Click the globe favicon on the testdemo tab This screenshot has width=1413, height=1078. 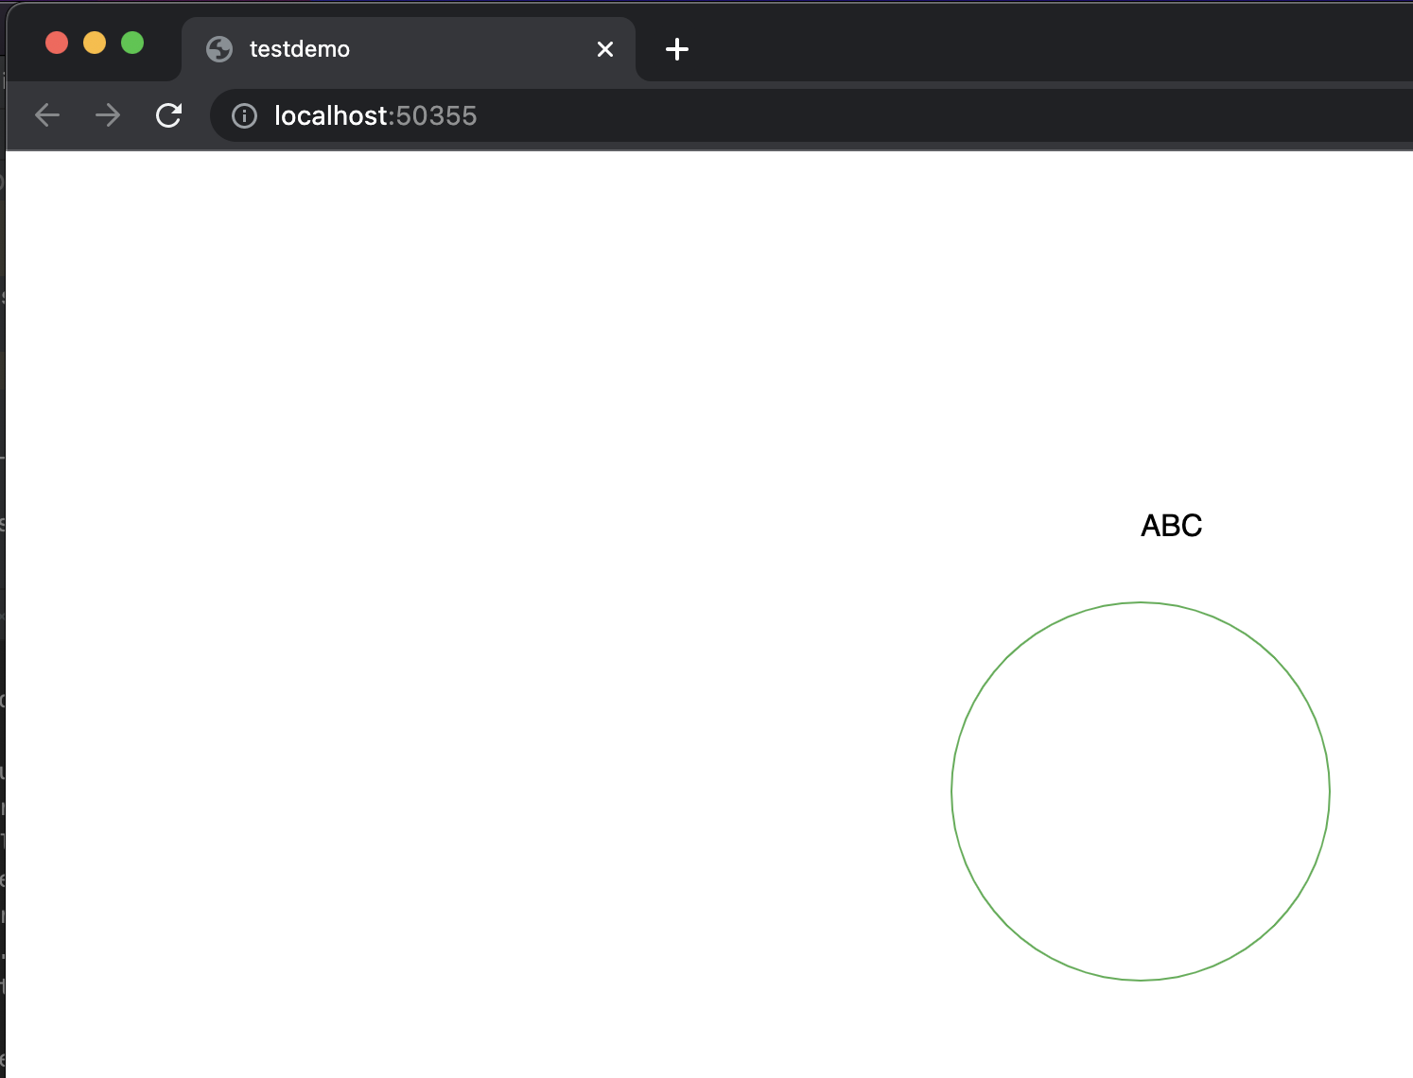tap(218, 49)
